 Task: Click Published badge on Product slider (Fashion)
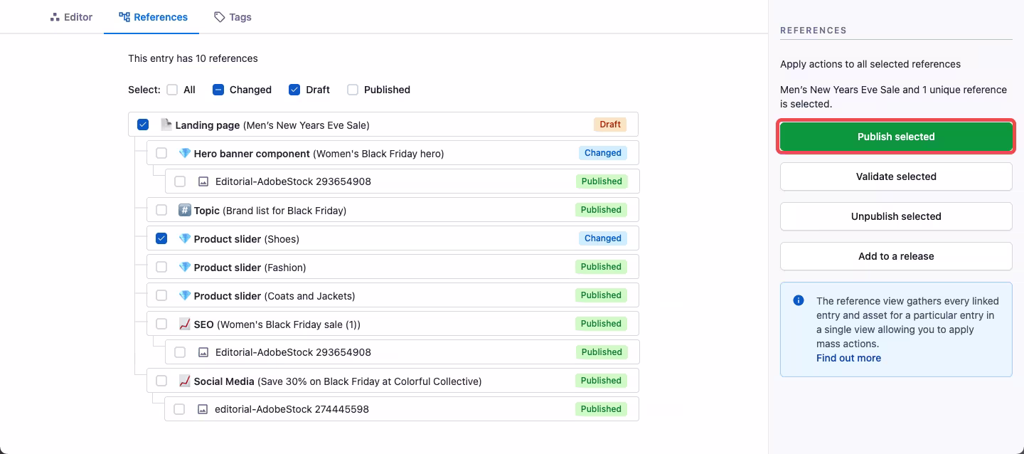601,267
